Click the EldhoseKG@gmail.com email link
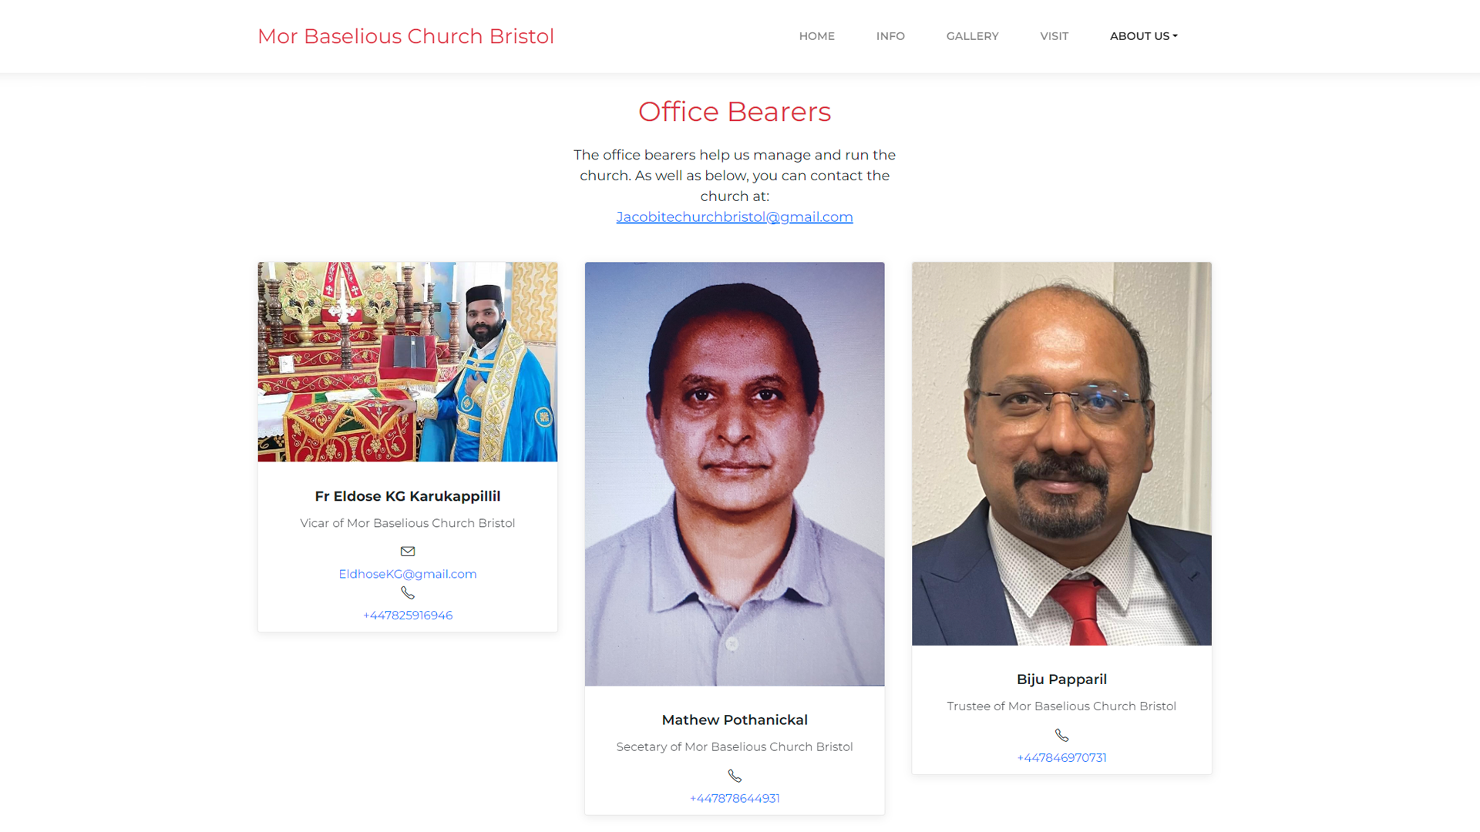Viewport: 1480px width, 832px height. (x=408, y=574)
